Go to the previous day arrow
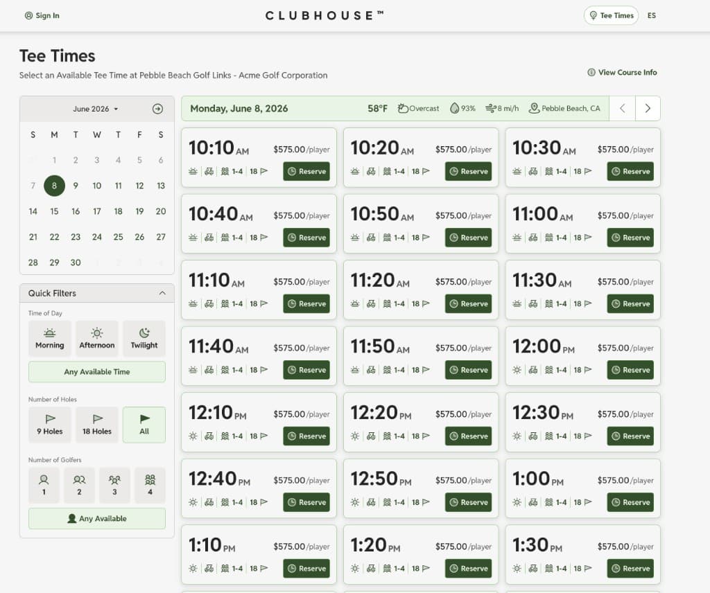This screenshot has height=593, width=710. (x=622, y=108)
